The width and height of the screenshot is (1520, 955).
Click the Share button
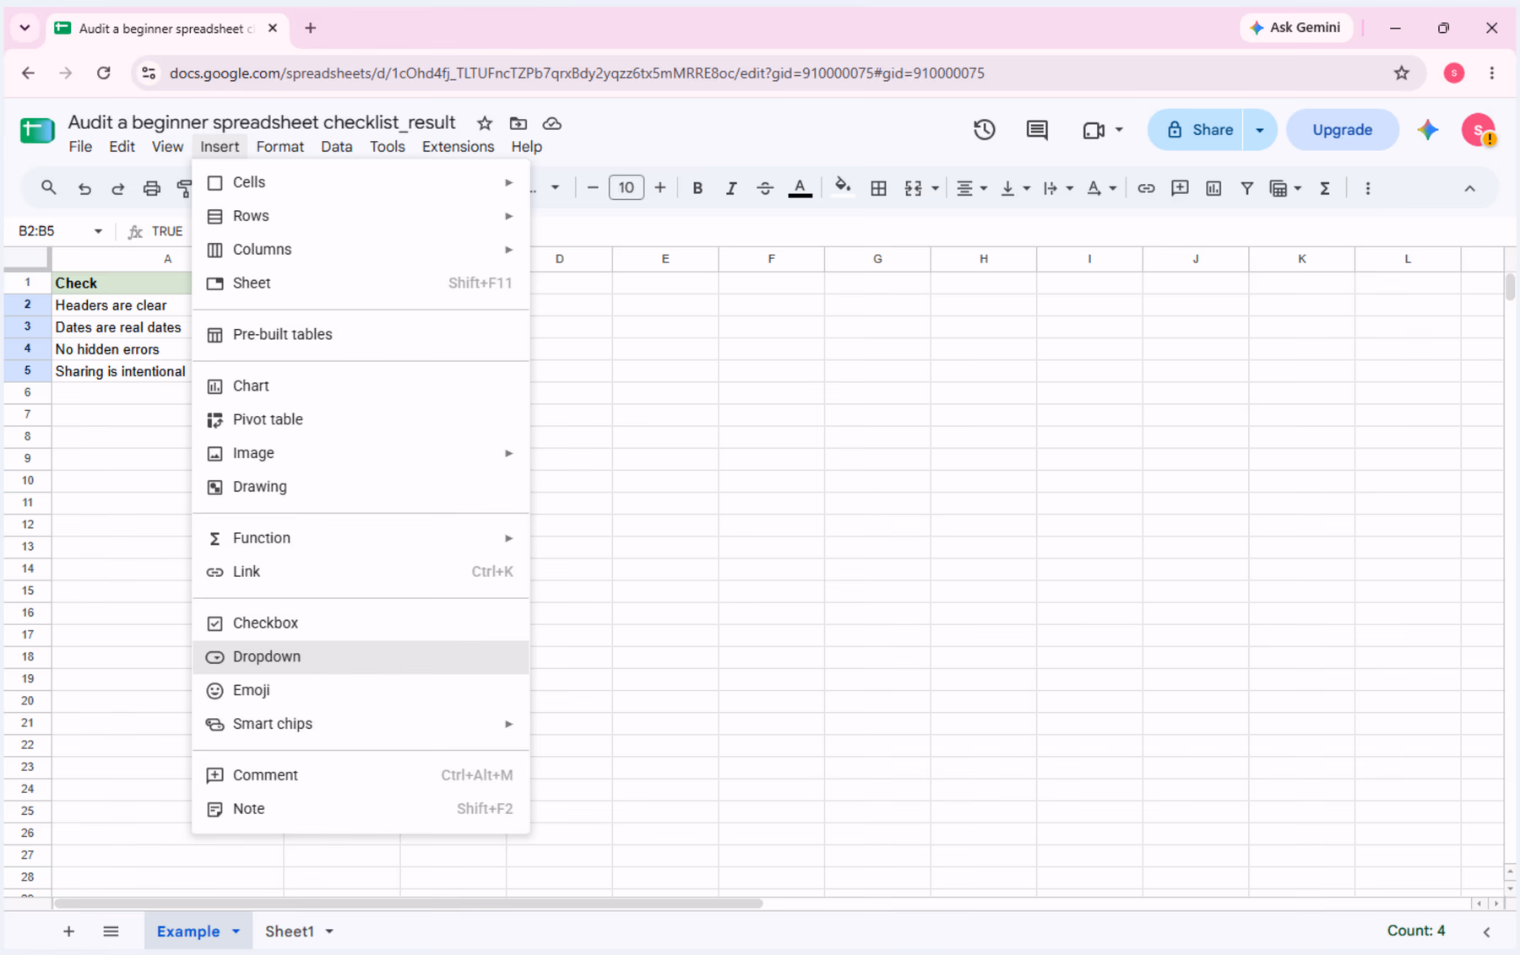[x=1196, y=130]
